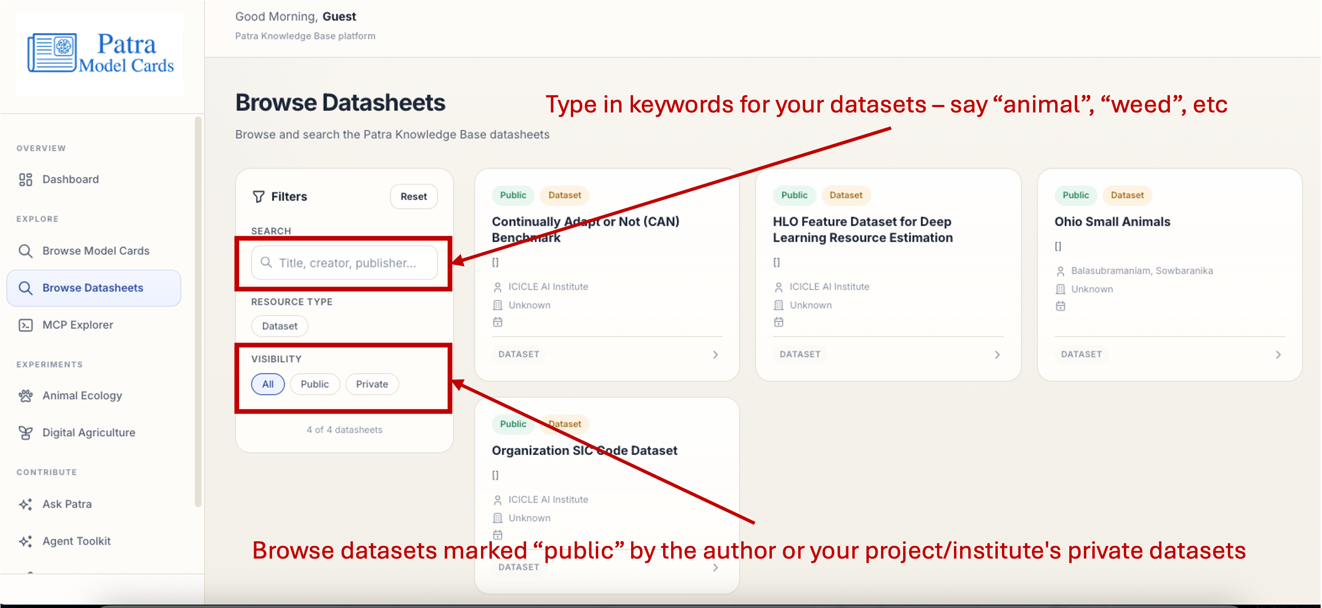Click the magnifier icon in search field
The image size is (1322, 608).
266,263
